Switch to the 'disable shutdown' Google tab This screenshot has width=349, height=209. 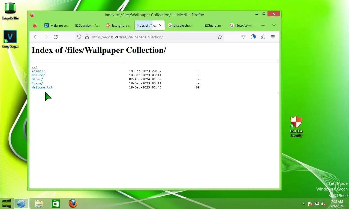[x=180, y=26]
